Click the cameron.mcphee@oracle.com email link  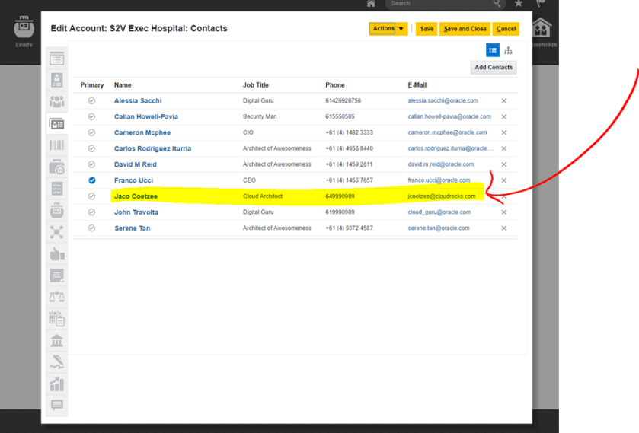tap(442, 132)
